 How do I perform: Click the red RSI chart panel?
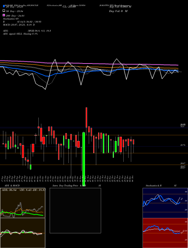coord(165,233)
